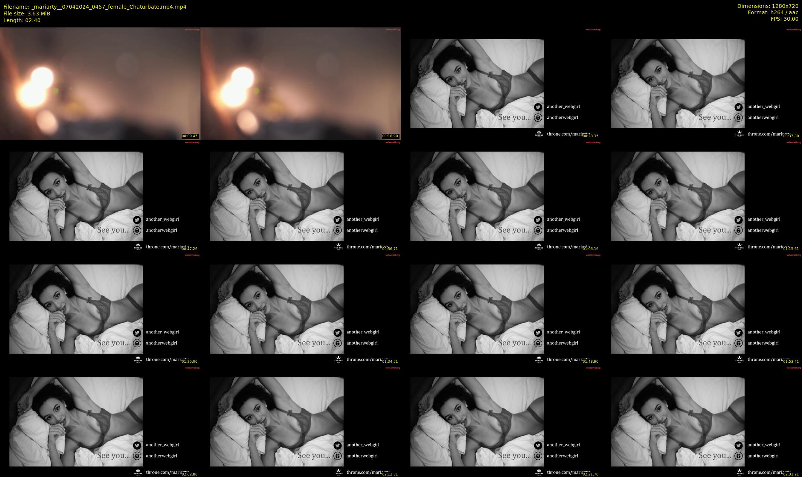Click the padlock icon in the 01:53.41 frame
Viewport: 802px width, 477px height.
pyautogui.click(x=738, y=343)
